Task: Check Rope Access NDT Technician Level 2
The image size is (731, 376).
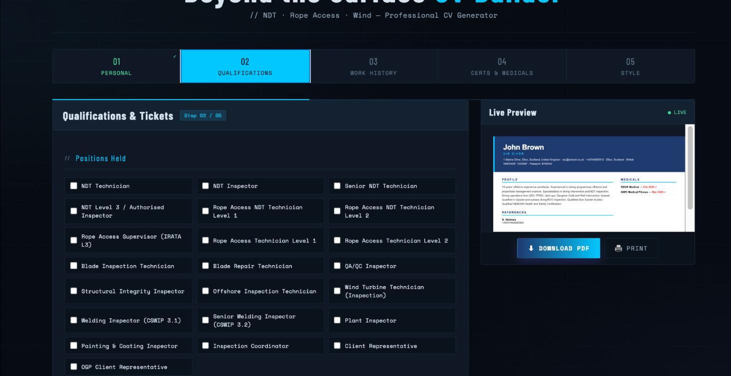Action: point(337,211)
